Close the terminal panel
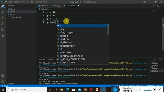164x92 pixels. click(x=162, y=60)
